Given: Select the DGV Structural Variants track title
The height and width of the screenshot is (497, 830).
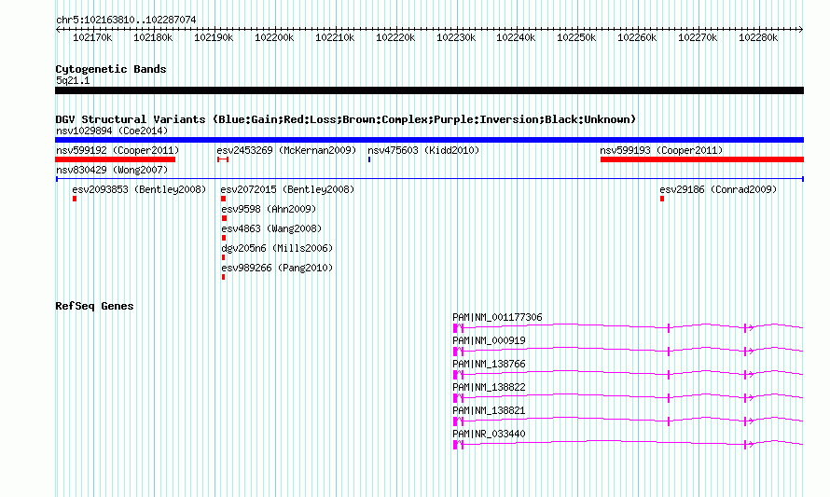Looking at the screenshot, I should coord(346,119).
